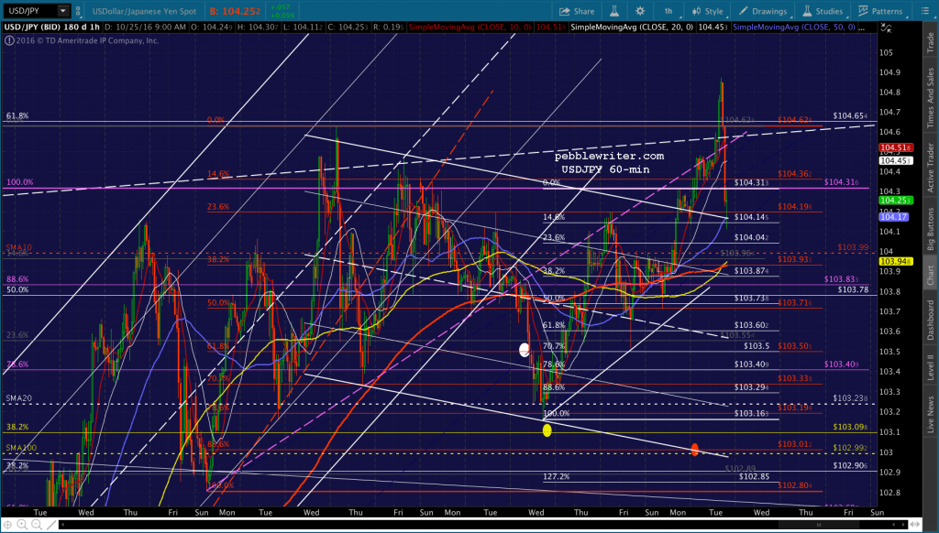
Task: Open the Style menu
Action: tap(708, 11)
